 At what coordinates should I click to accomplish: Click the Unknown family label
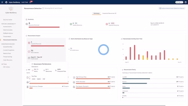tap(125, 91)
